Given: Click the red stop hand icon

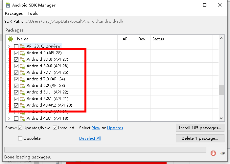Looking at the screenshot, I should pos(213,153).
